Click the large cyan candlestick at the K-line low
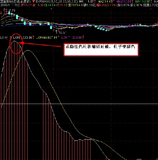Image resolution: width=158 pixels, height=160 pixels. click(51, 27)
